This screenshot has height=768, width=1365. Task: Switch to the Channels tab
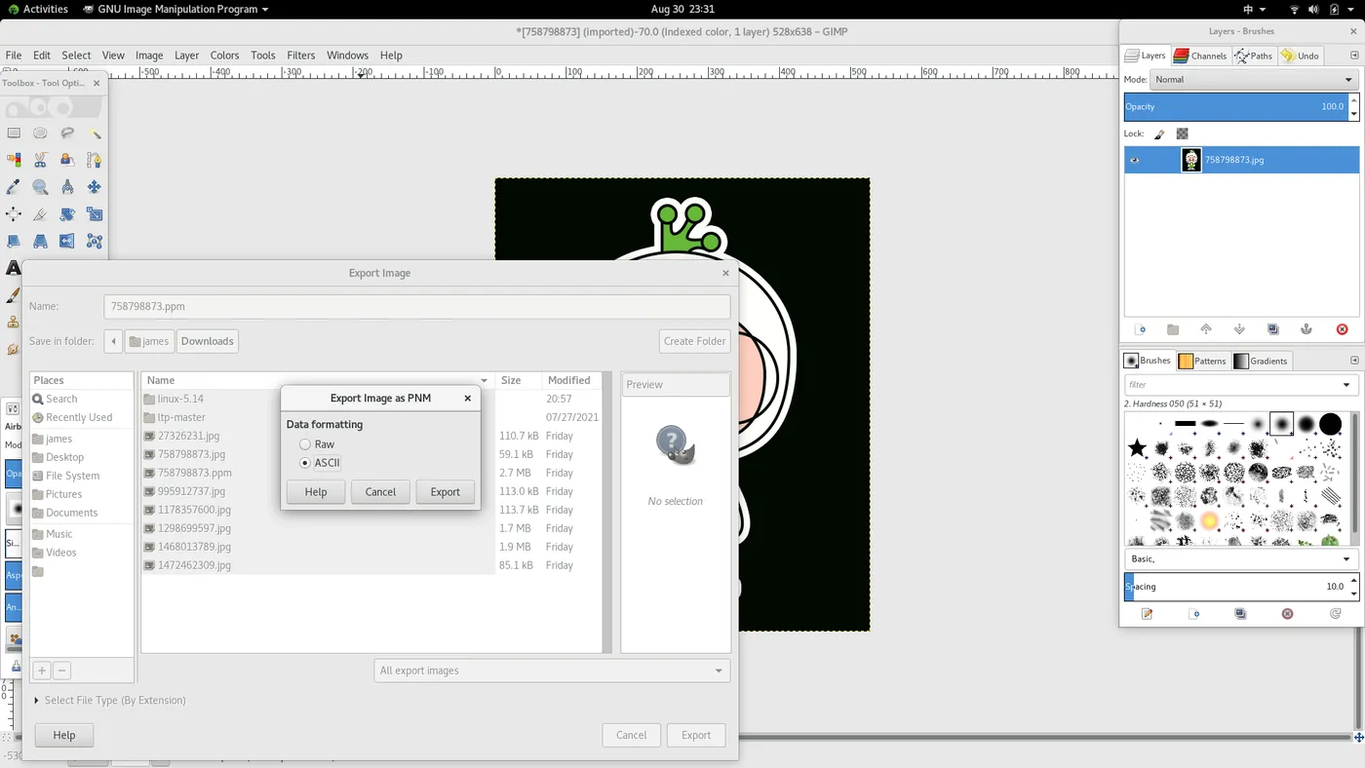click(x=1200, y=56)
